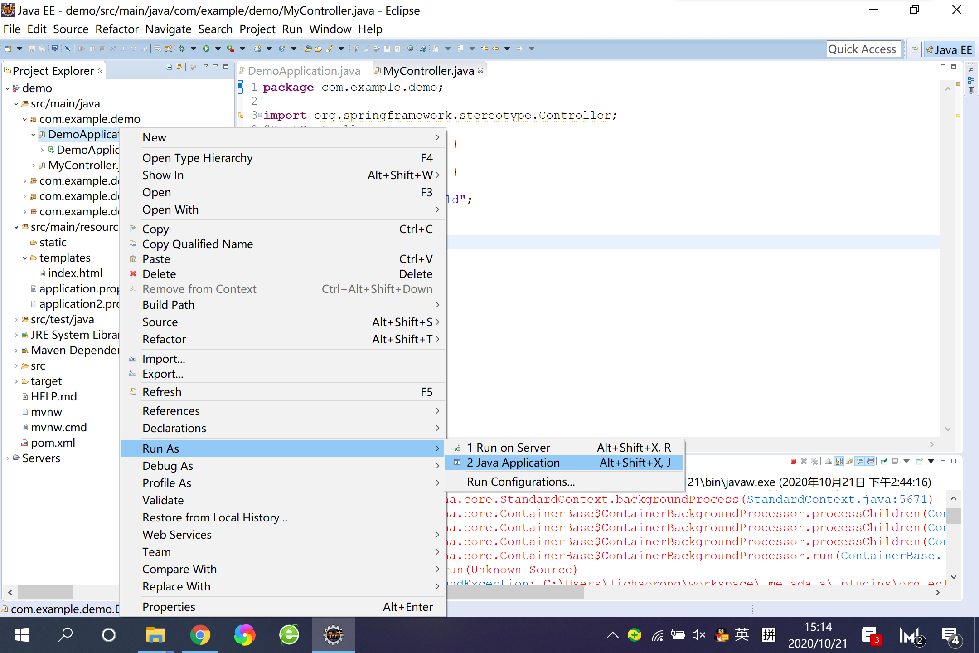The width and height of the screenshot is (979, 653).
Task: Open the StandardContext.java:5671 stack trace link
Action: [837, 499]
